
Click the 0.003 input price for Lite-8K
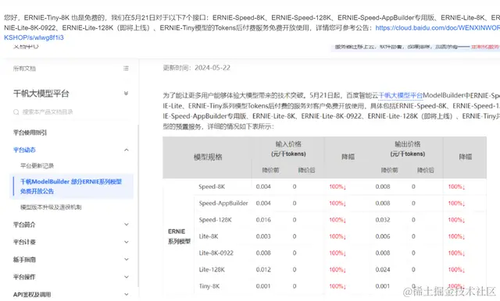(263, 236)
